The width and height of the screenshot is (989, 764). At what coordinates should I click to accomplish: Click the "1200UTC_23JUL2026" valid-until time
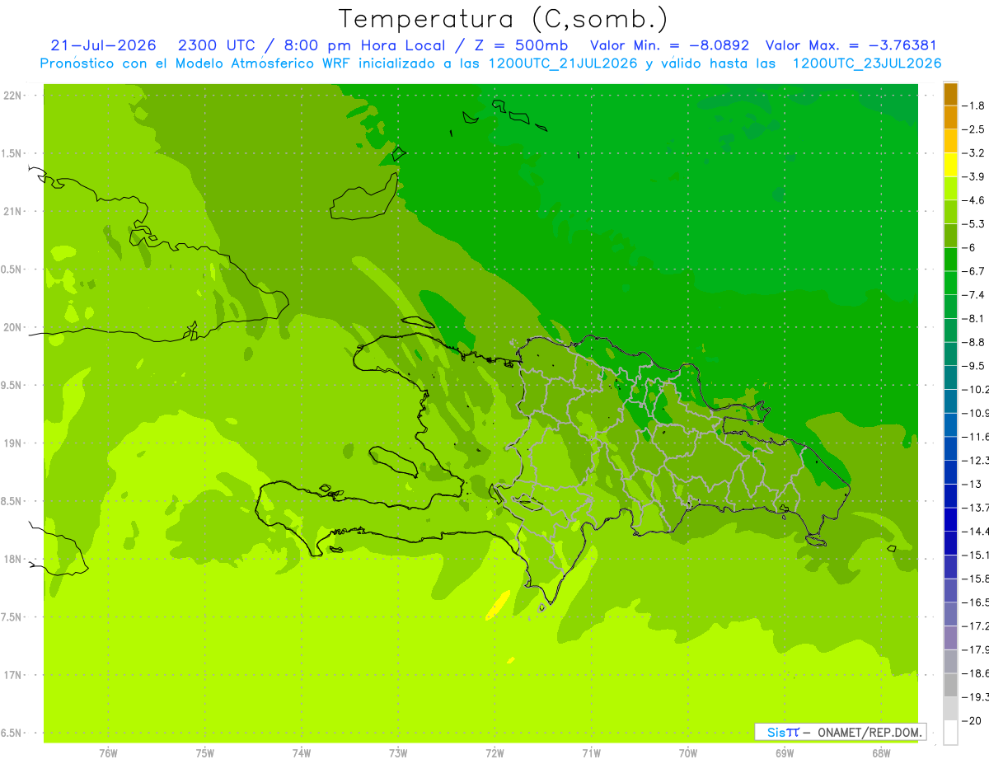click(867, 63)
